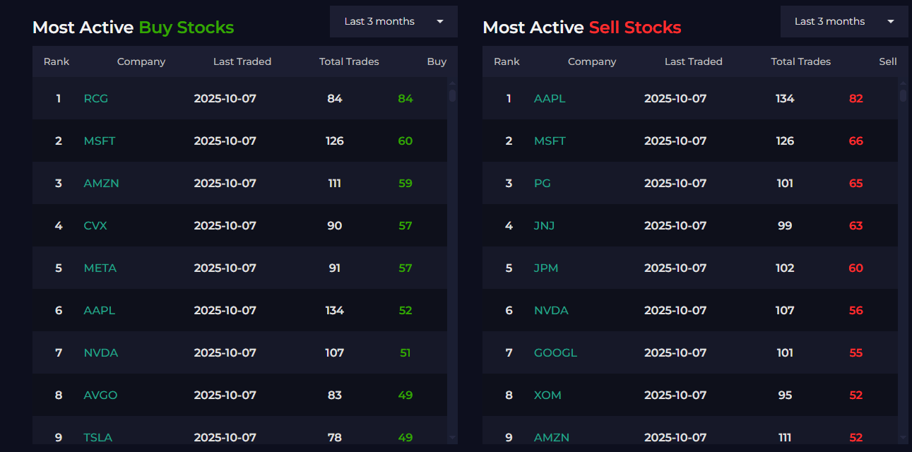The height and width of the screenshot is (452, 912).
Task: Open the PG ticker link
Action: 543,183
